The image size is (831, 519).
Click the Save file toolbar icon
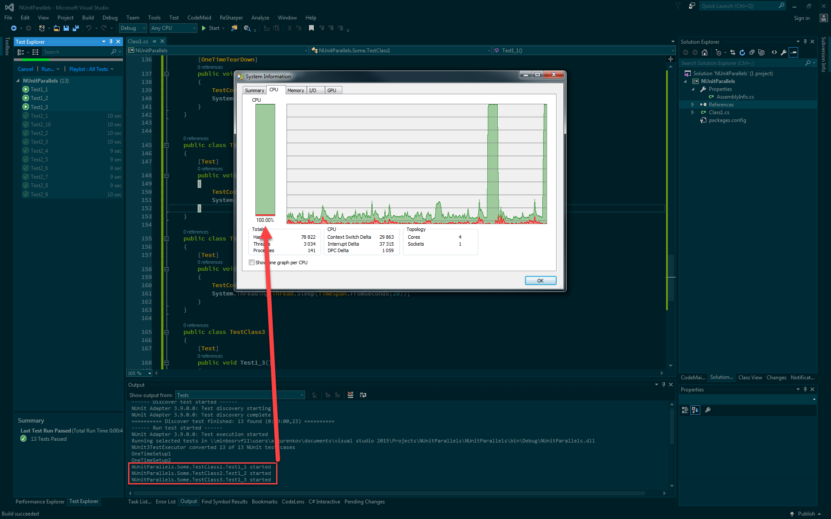[66, 28]
